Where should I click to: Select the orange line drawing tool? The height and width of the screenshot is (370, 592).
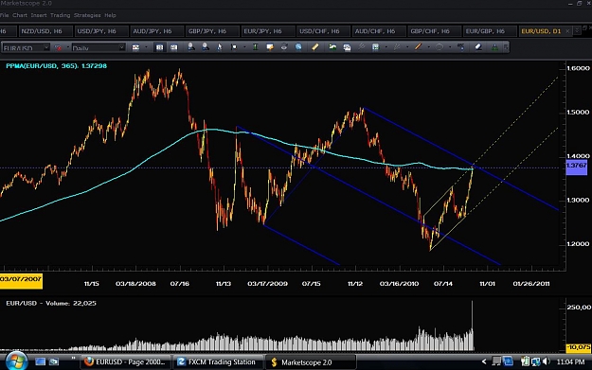point(418,46)
